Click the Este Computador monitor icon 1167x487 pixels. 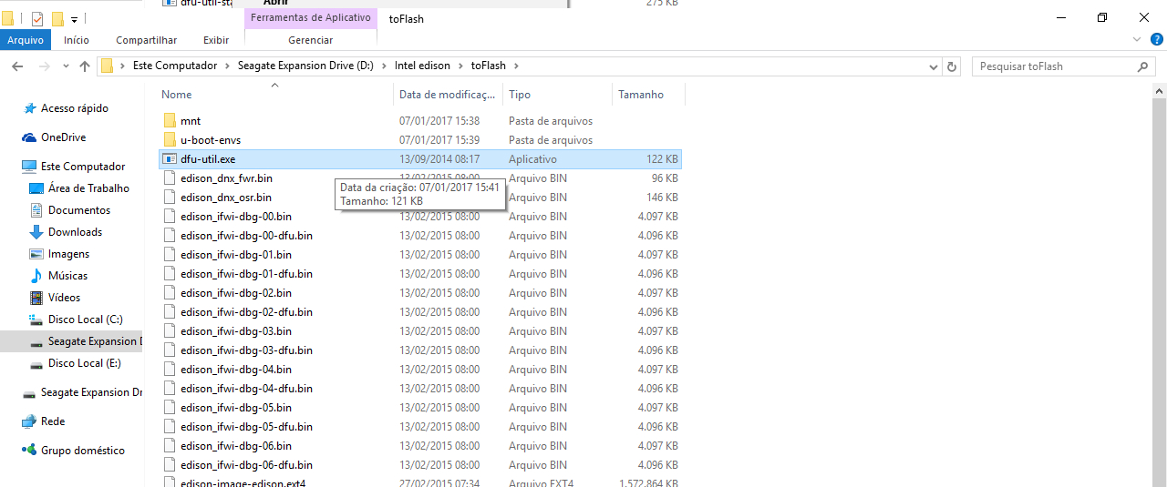[29, 167]
